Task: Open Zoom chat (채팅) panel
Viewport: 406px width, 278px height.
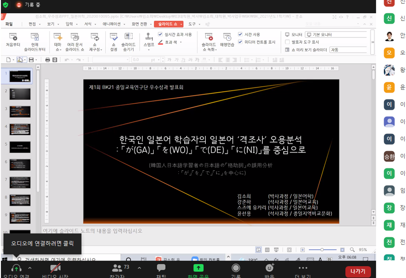Action: point(161,268)
